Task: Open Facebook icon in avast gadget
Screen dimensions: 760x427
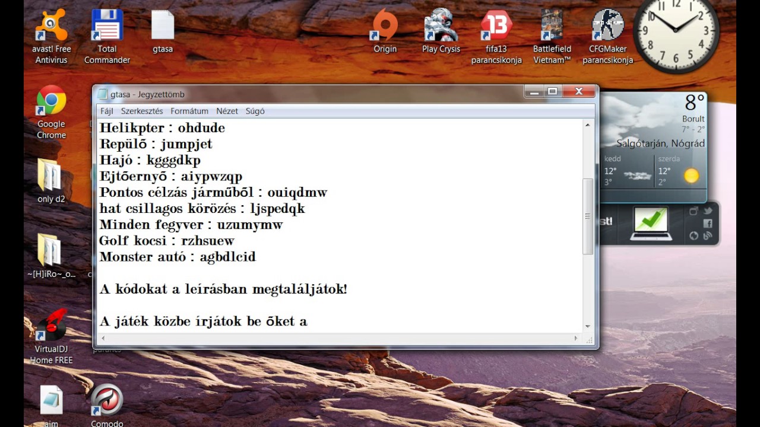Action: (x=708, y=224)
